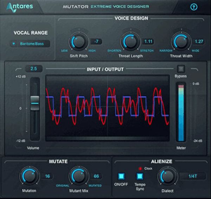Viewport: 211px width, 199px height.
Task: Open the Vocal Range Baritone/Bass dropdown
Action: [30, 44]
